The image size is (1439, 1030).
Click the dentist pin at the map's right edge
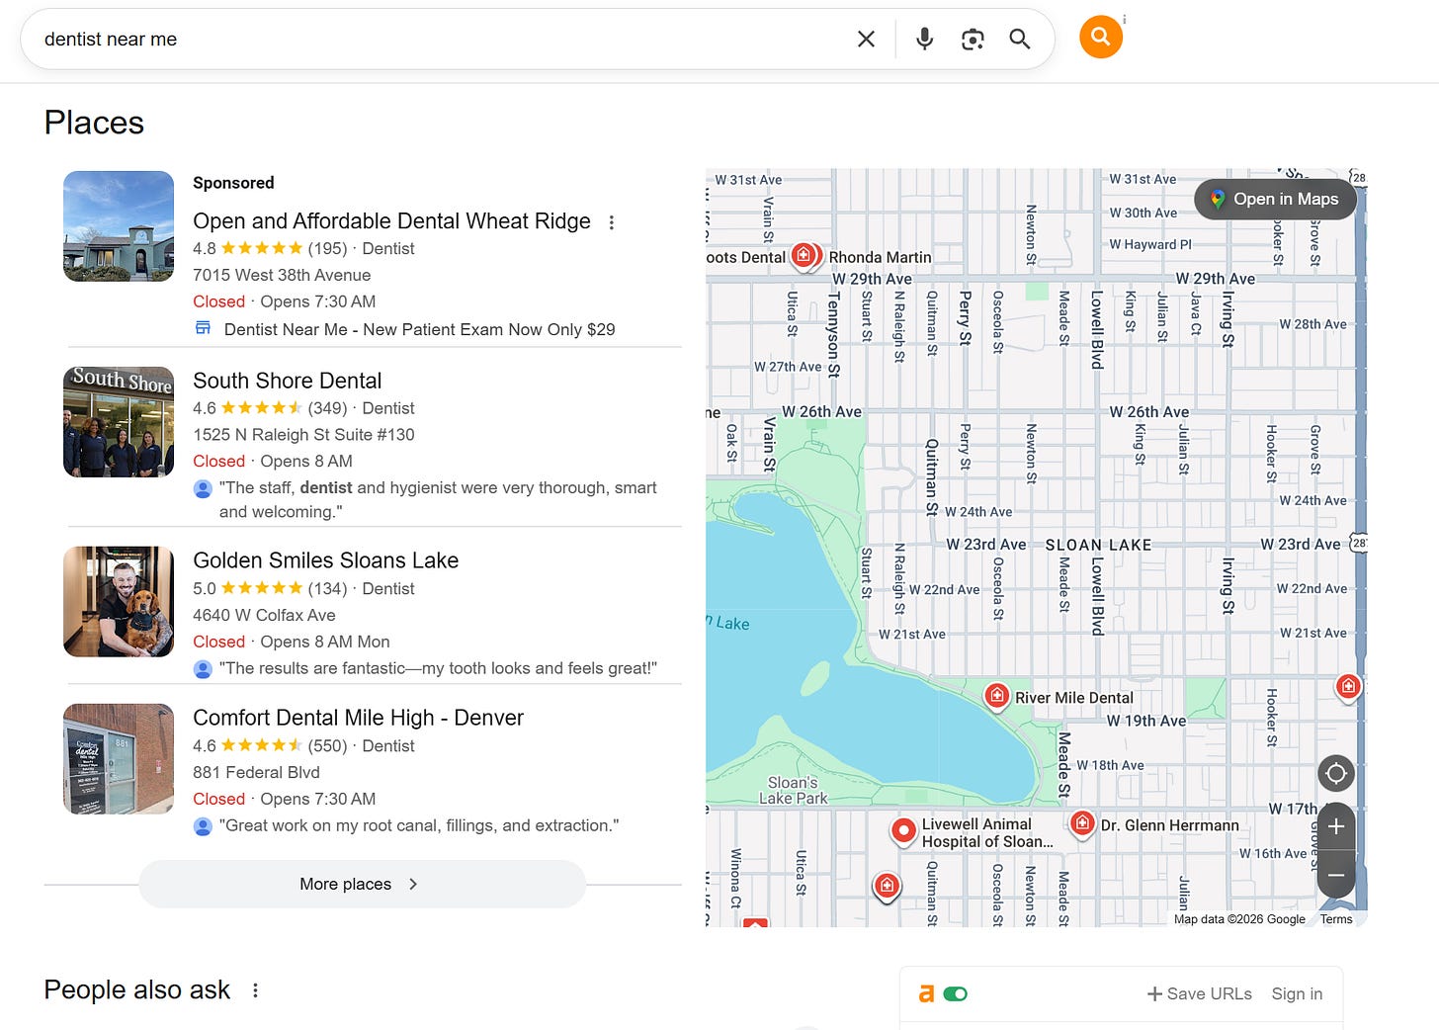[1348, 686]
